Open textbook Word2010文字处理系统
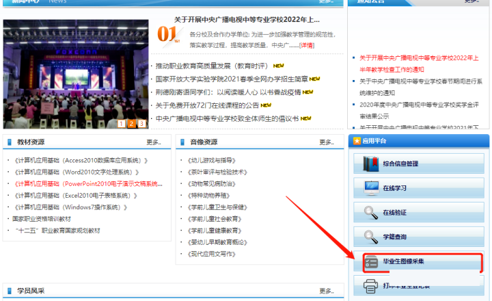492x301 pixels. (77, 172)
